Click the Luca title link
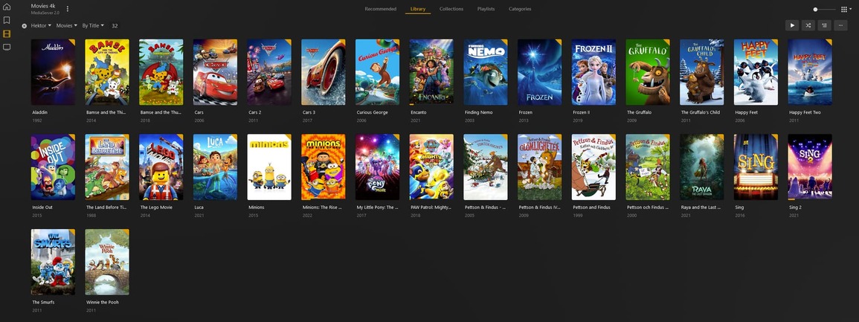The image size is (859, 322). 199,207
